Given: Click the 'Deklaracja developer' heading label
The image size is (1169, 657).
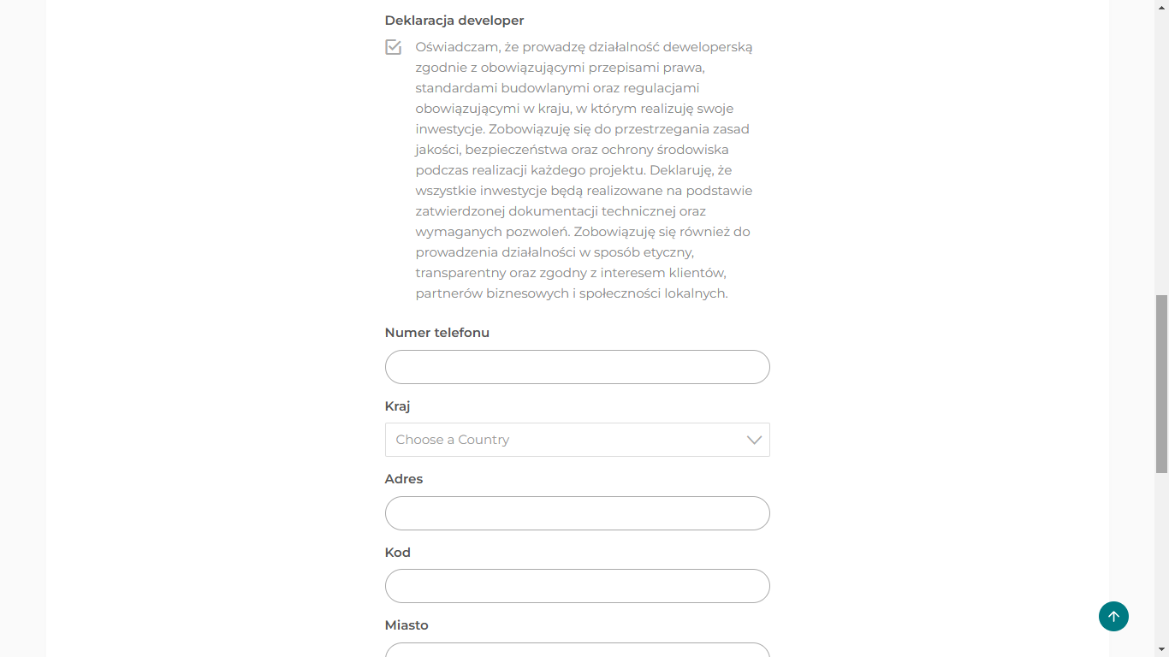Looking at the screenshot, I should (x=454, y=21).
